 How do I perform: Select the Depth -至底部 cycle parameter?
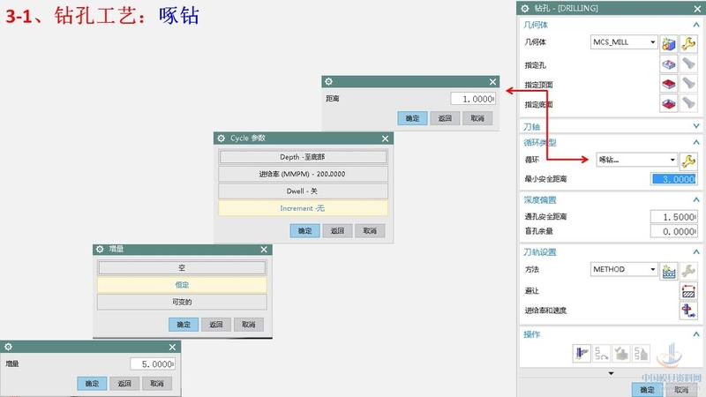coord(303,156)
